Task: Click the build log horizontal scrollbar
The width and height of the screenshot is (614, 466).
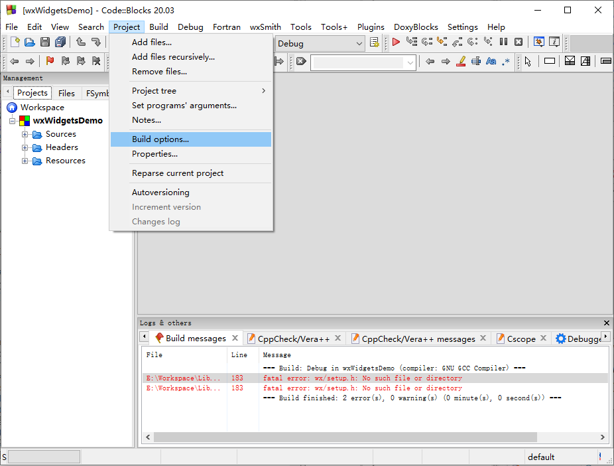Action: pyautogui.click(x=345, y=437)
